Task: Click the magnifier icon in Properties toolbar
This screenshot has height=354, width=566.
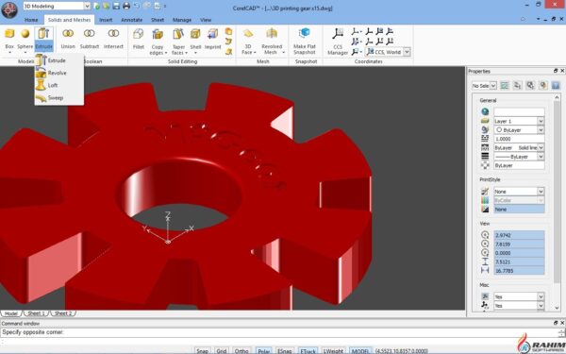Action: click(530, 86)
